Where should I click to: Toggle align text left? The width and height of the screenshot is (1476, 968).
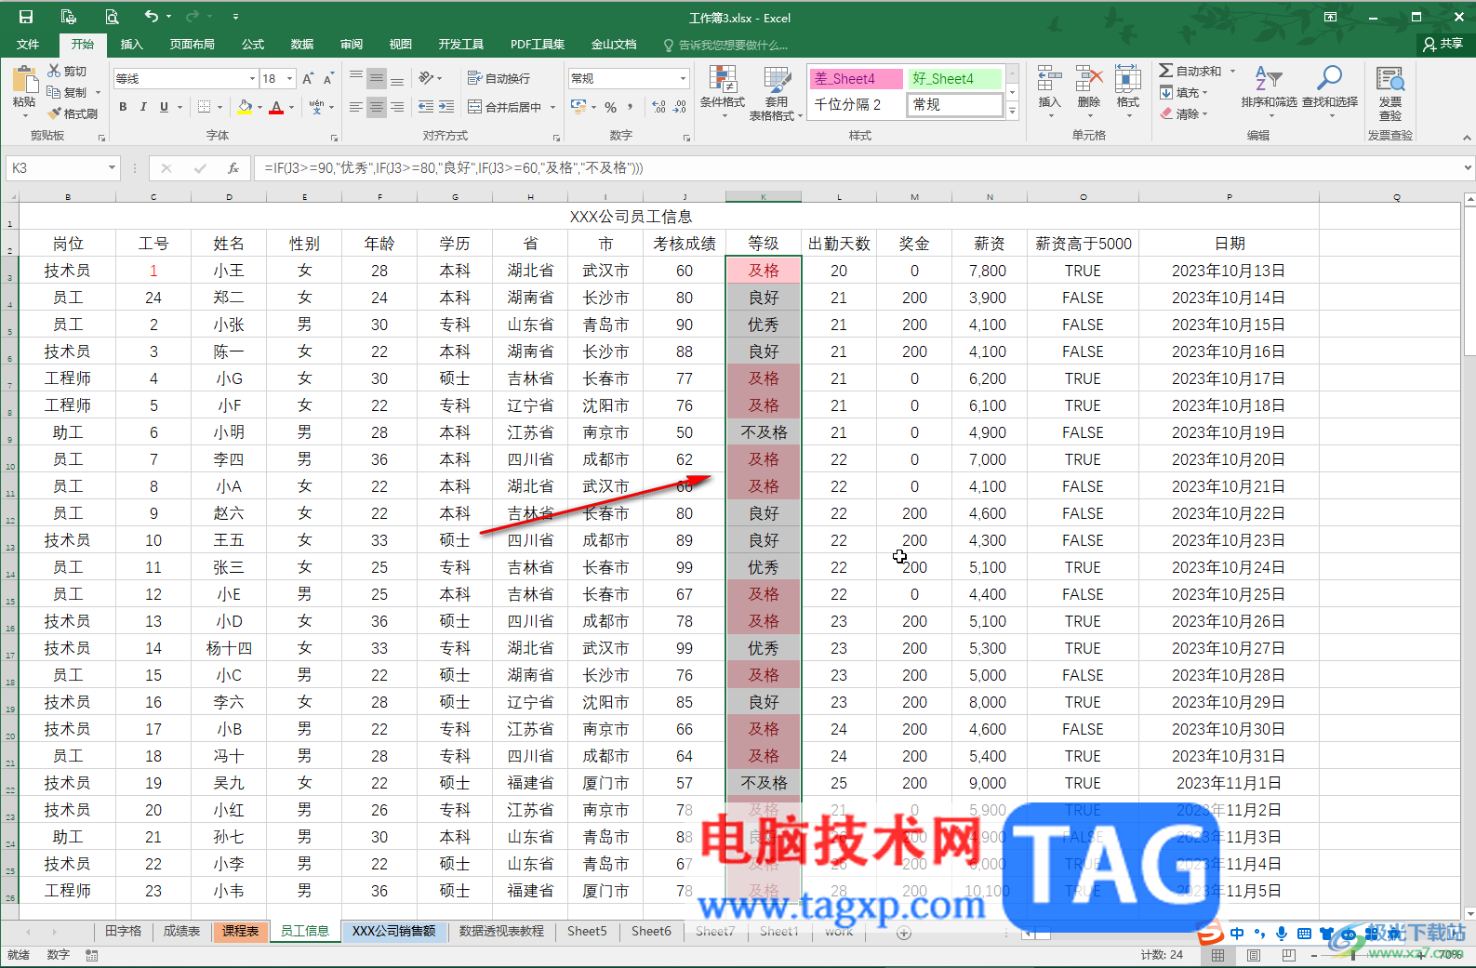pos(355,107)
